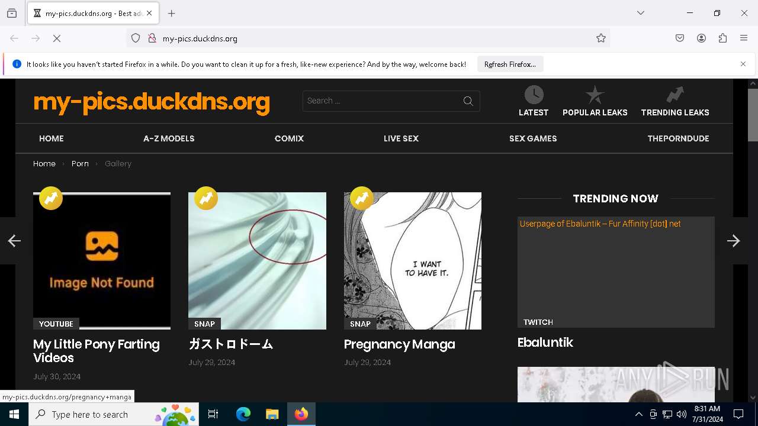This screenshot has height=426, width=758.
Task: Open the Ebaluntik post title
Action: [x=545, y=343]
